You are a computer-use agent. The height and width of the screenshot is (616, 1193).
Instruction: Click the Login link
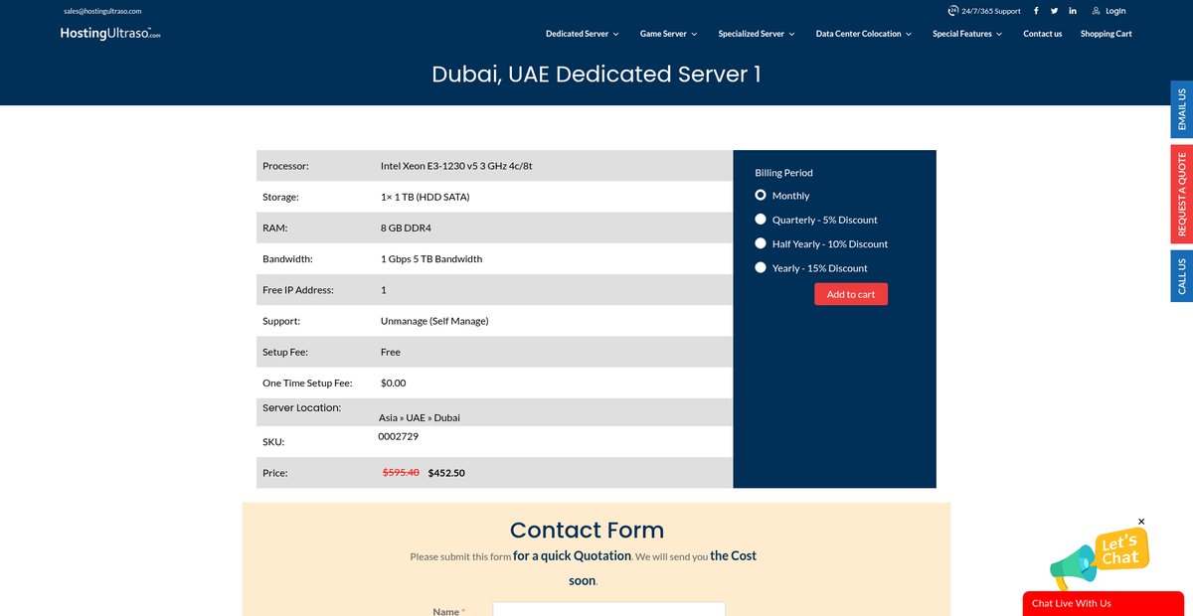[1115, 11]
